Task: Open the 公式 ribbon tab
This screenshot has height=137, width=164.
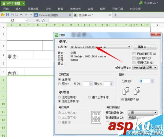Action: click(x=48, y=9)
